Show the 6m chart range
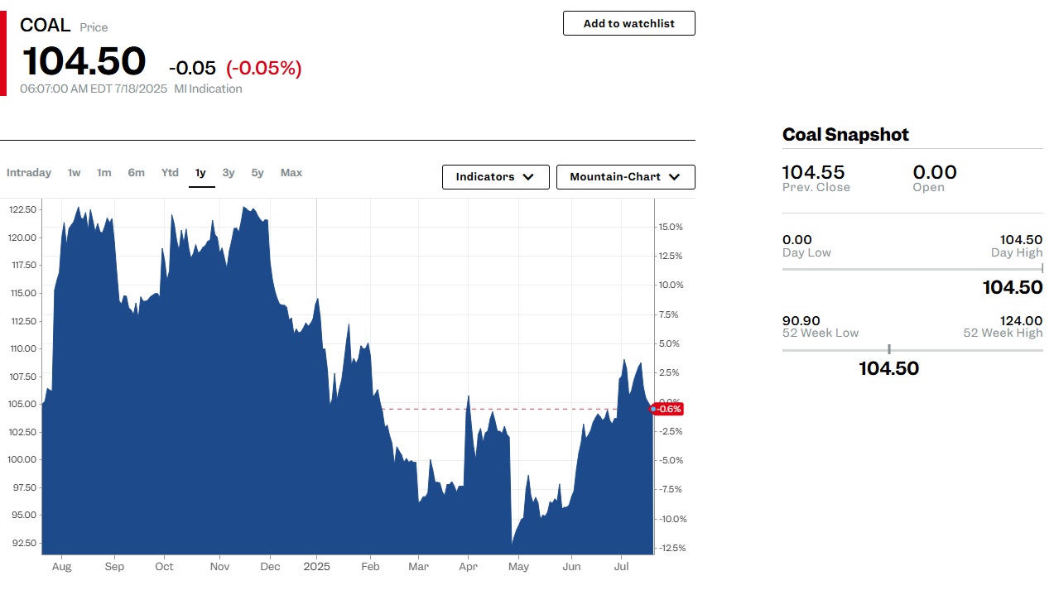The width and height of the screenshot is (1054, 595). tap(137, 173)
